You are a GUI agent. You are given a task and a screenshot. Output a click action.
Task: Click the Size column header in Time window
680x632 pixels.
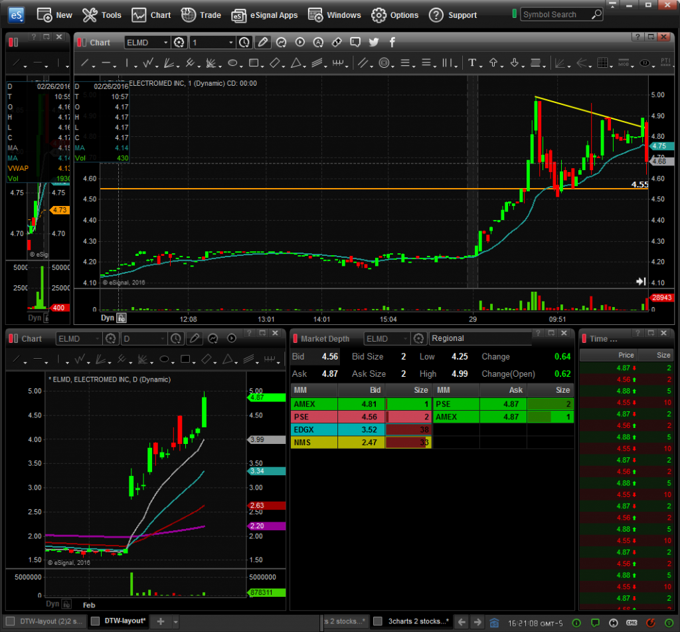point(655,355)
